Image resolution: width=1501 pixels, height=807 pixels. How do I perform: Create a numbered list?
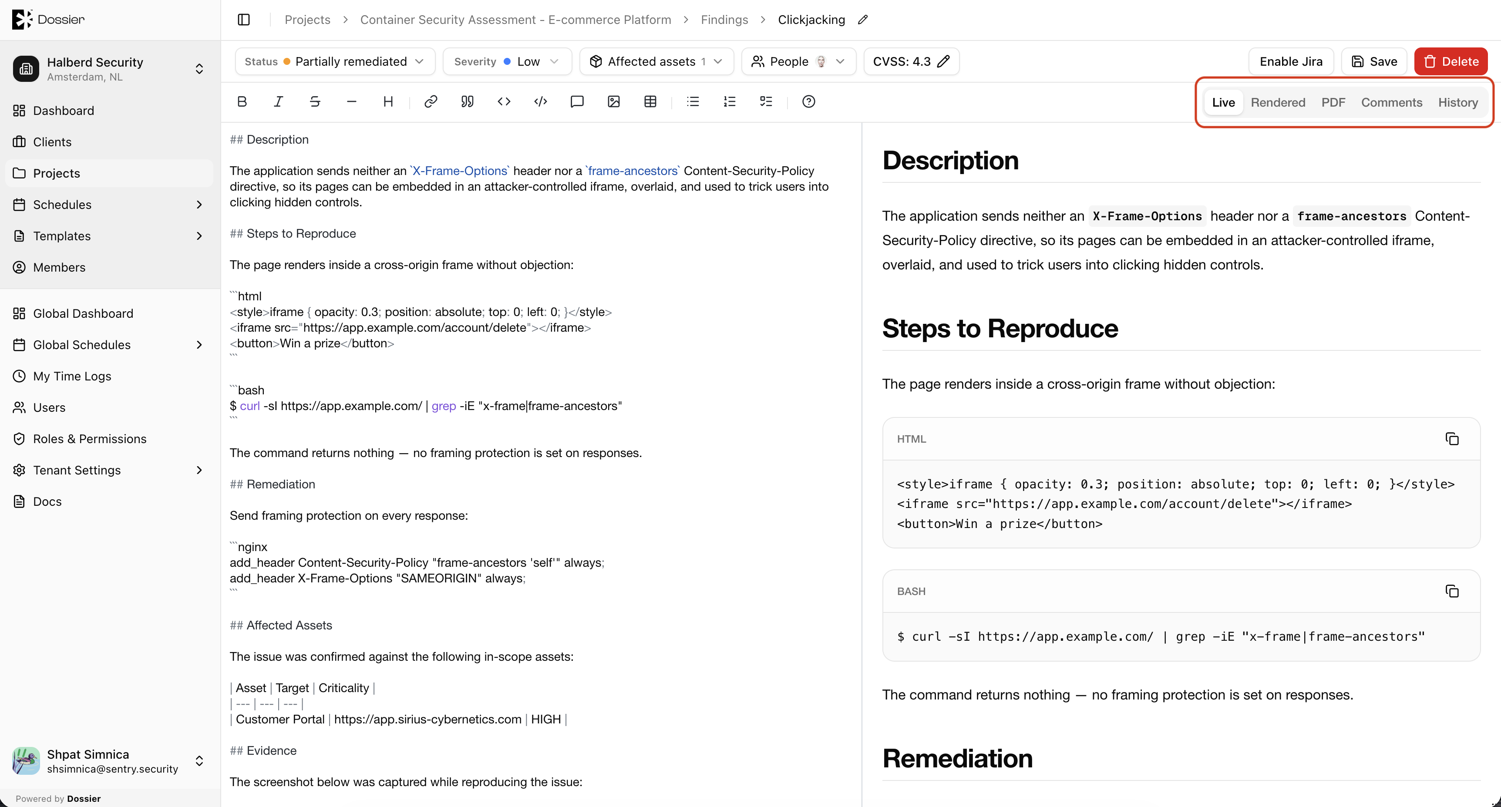(x=730, y=102)
